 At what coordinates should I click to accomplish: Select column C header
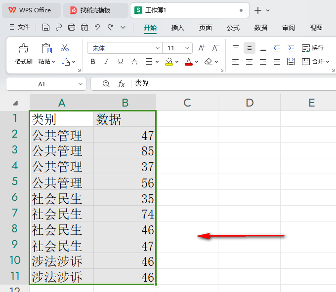click(187, 103)
